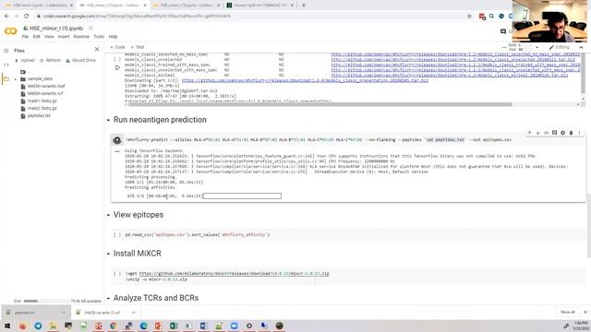Image resolution: width=591 pixels, height=332 pixels.
Task: Click the progress bar of predicting affinities
Action: [x=242, y=196]
